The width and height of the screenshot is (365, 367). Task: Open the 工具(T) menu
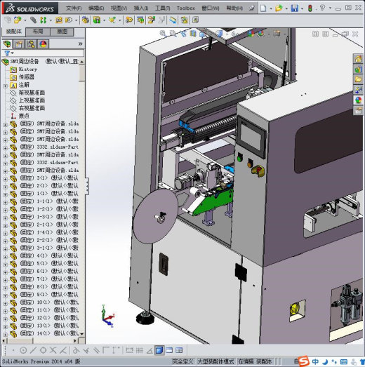pyautogui.click(x=162, y=8)
